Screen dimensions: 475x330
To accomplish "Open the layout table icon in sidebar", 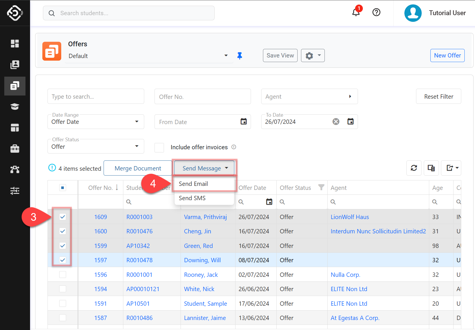I will click(x=15, y=128).
